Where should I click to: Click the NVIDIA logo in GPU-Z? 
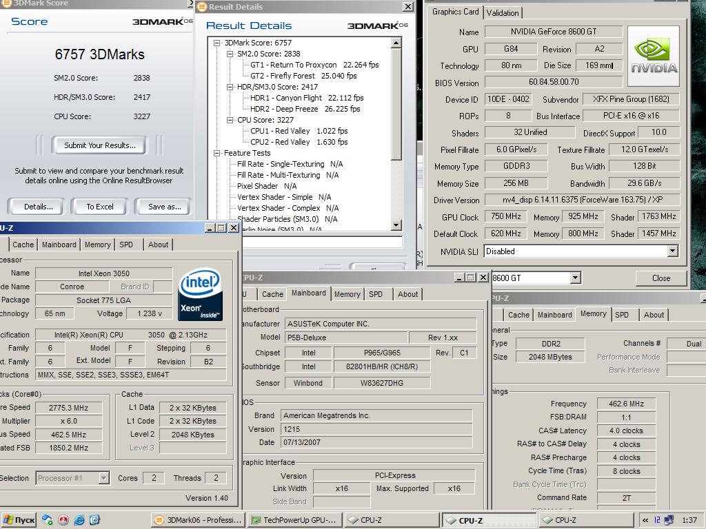point(654,56)
